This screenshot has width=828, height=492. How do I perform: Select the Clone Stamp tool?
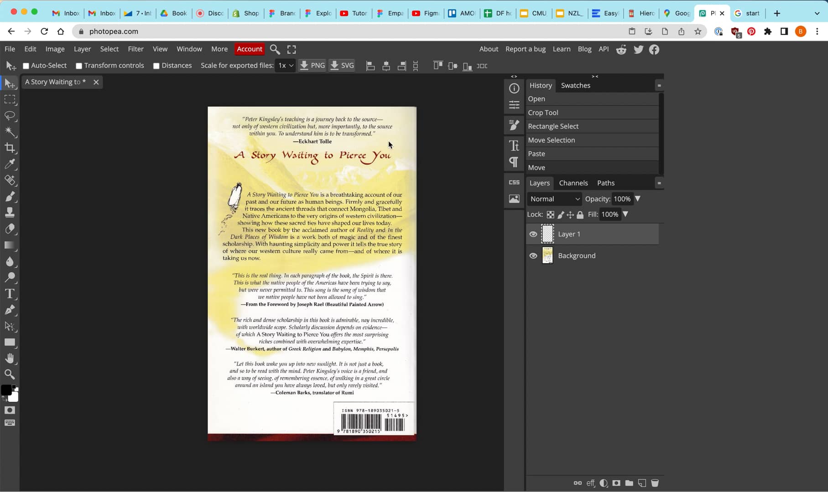click(10, 211)
